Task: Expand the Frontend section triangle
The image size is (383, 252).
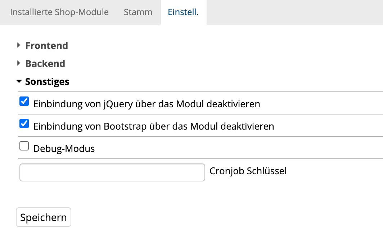Action: point(19,45)
